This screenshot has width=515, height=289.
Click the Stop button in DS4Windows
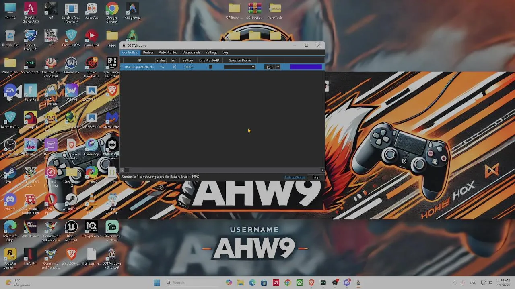(316, 177)
